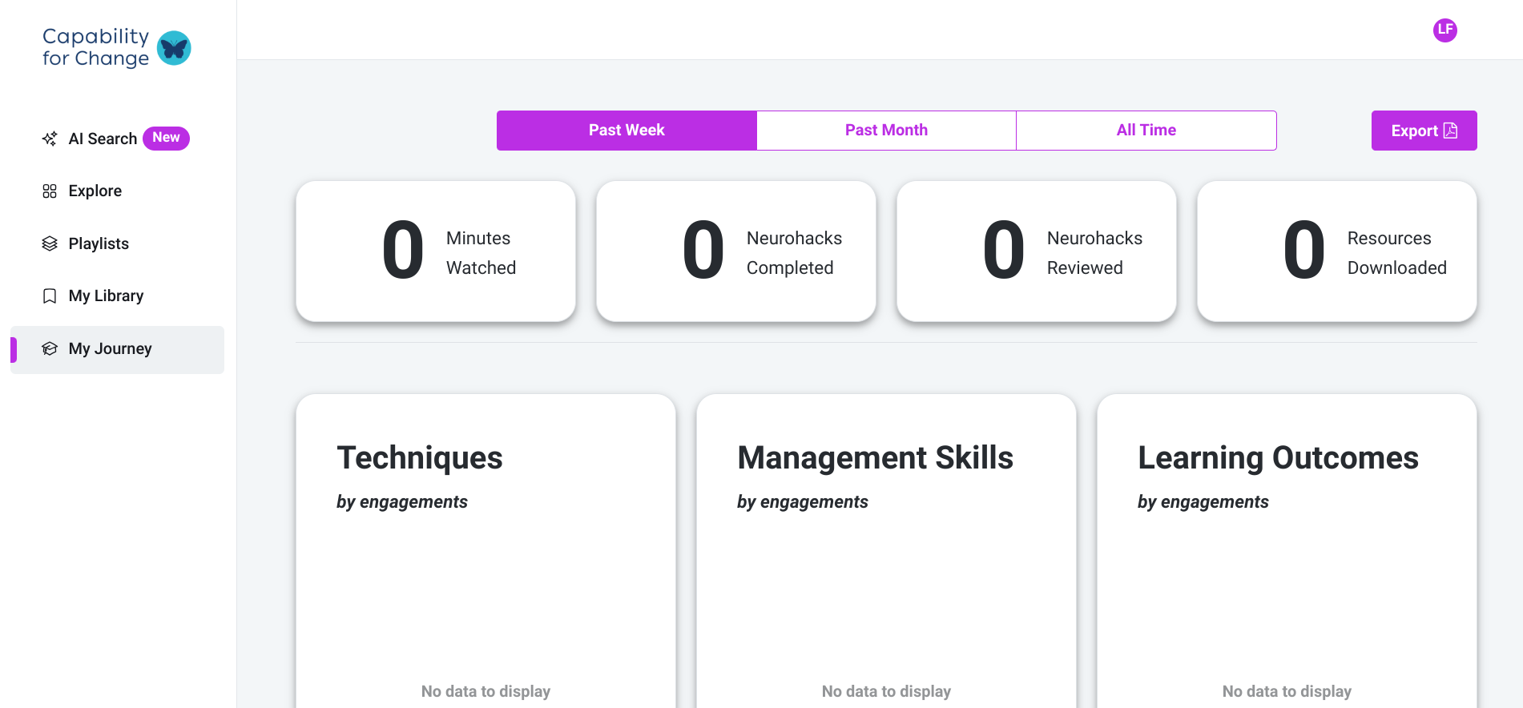Image resolution: width=1523 pixels, height=708 pixels.
Task: Click the Capability for Change logo text
Action: (x=95, y=47)
